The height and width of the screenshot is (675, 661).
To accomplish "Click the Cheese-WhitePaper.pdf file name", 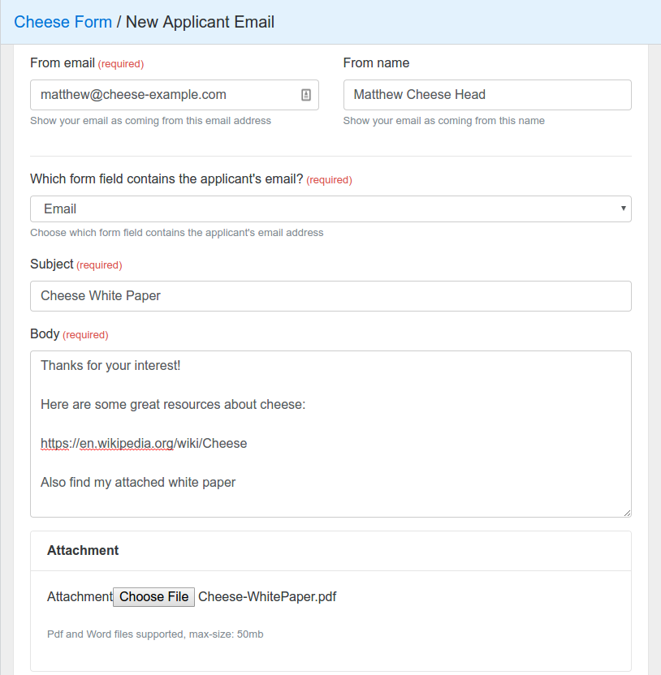I will (267, 597).
